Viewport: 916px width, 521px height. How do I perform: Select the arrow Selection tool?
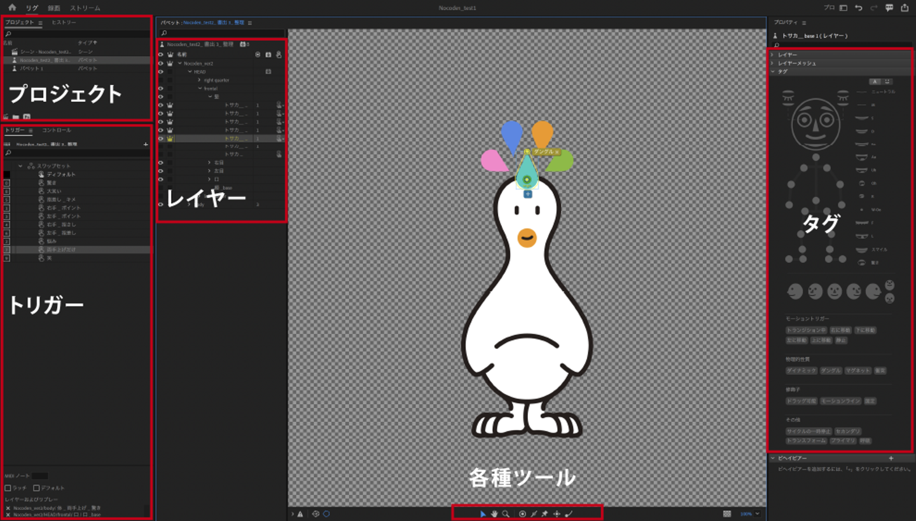coord(483,513)
